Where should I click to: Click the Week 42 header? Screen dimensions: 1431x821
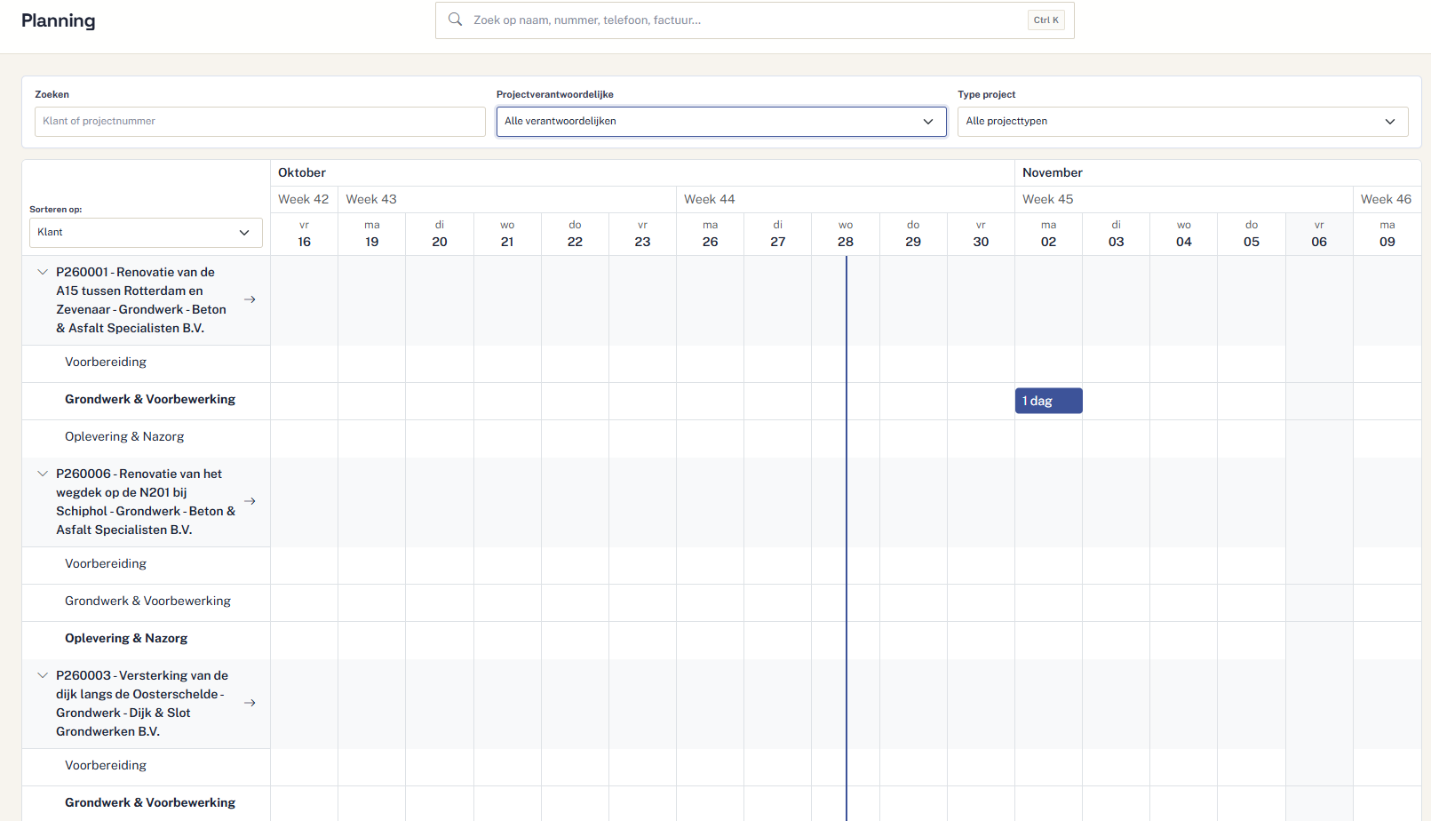coord(304,200)
